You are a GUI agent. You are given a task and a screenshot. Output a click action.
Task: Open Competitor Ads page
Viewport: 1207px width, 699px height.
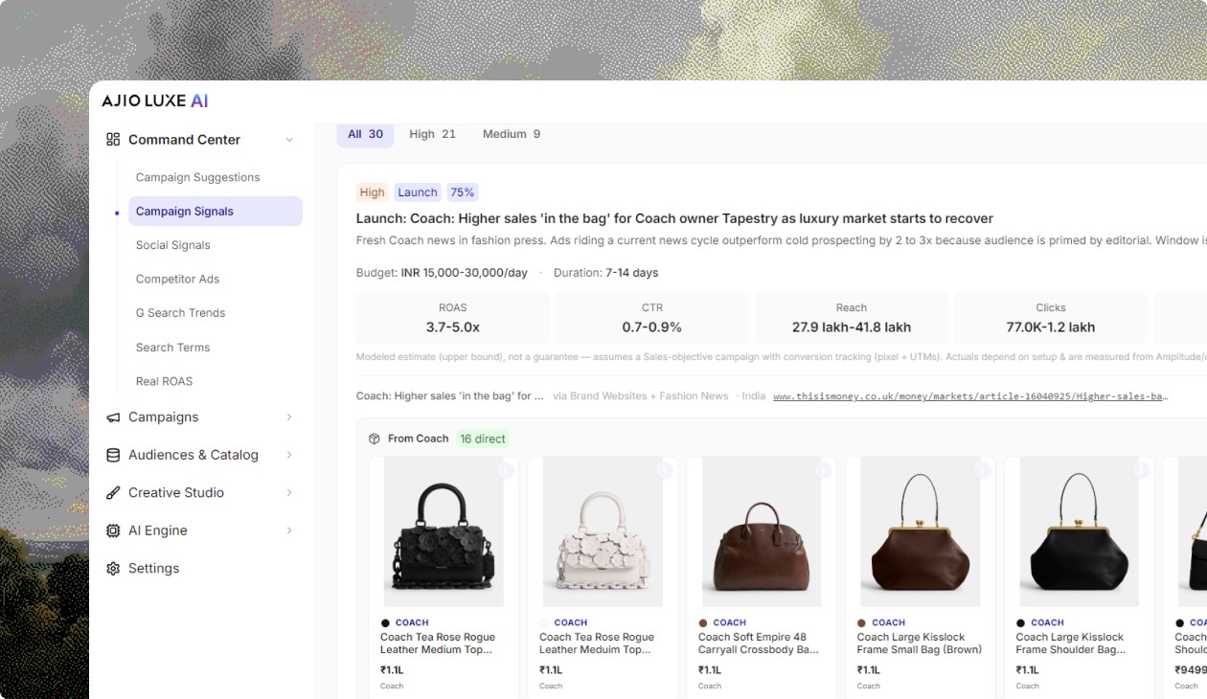(x=177, y=280)
